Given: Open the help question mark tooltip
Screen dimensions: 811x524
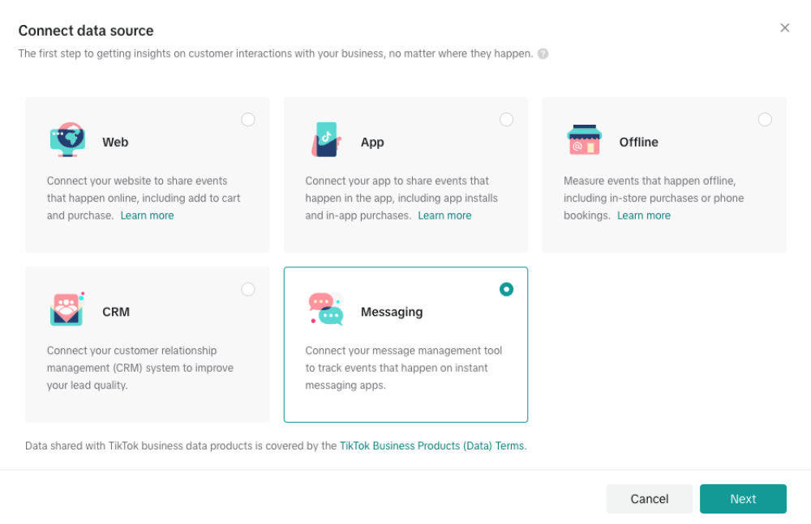Looking at the screenshot, I should [543, 53].
